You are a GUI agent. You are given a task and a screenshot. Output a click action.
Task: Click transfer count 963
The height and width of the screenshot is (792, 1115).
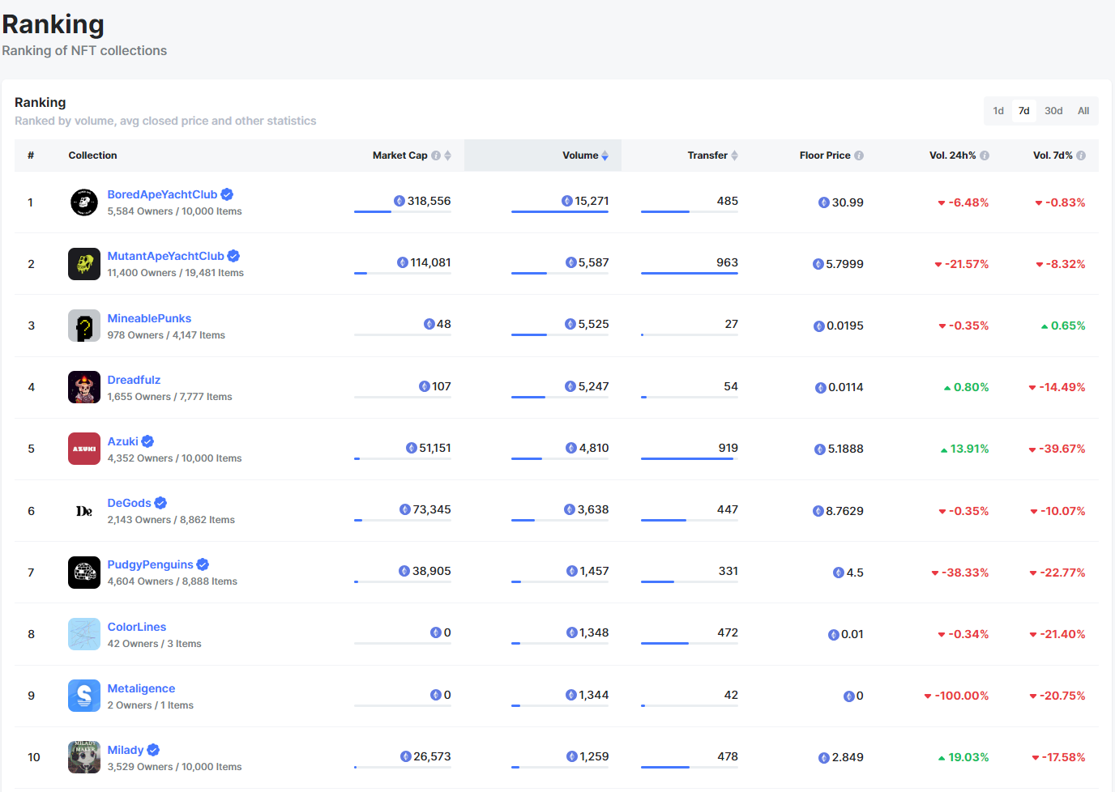(x=727, y=262)
